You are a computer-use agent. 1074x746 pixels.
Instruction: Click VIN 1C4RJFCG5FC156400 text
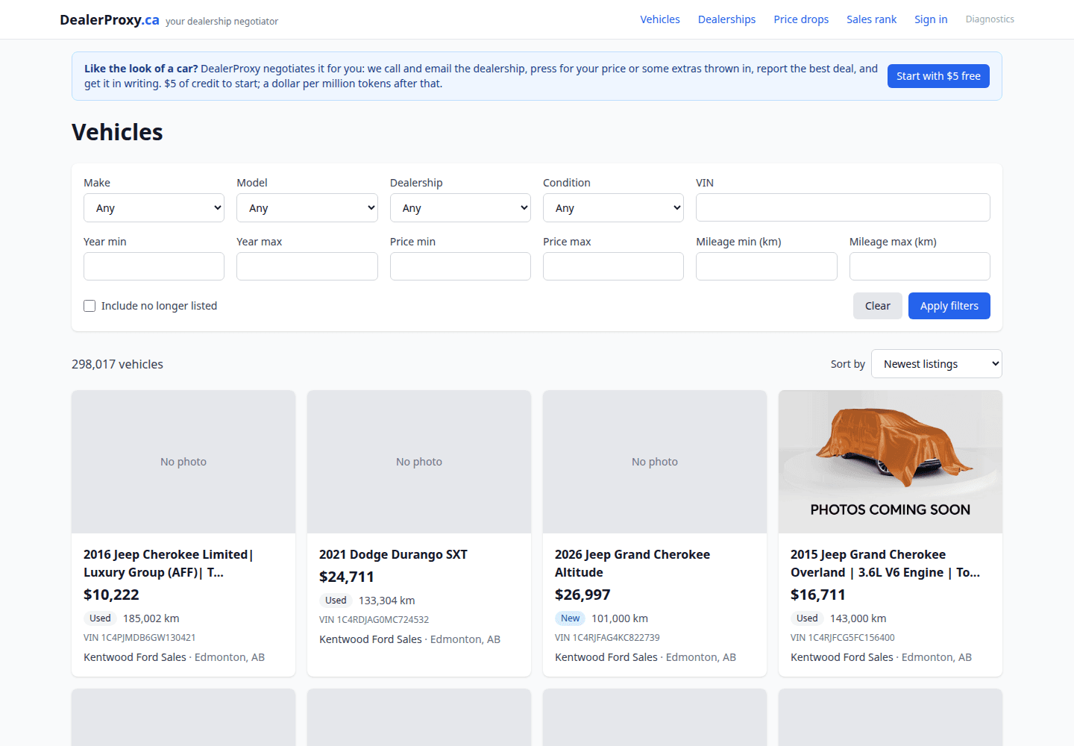pos(843,637)
